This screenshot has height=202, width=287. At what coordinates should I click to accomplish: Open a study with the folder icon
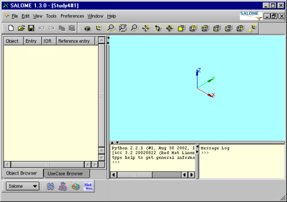[x=21, y=28]
